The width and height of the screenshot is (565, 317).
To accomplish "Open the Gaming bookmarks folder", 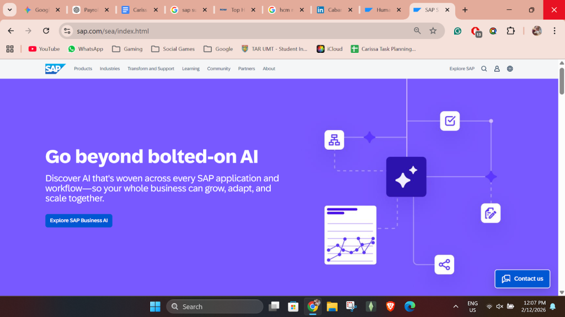I will 127,49.
